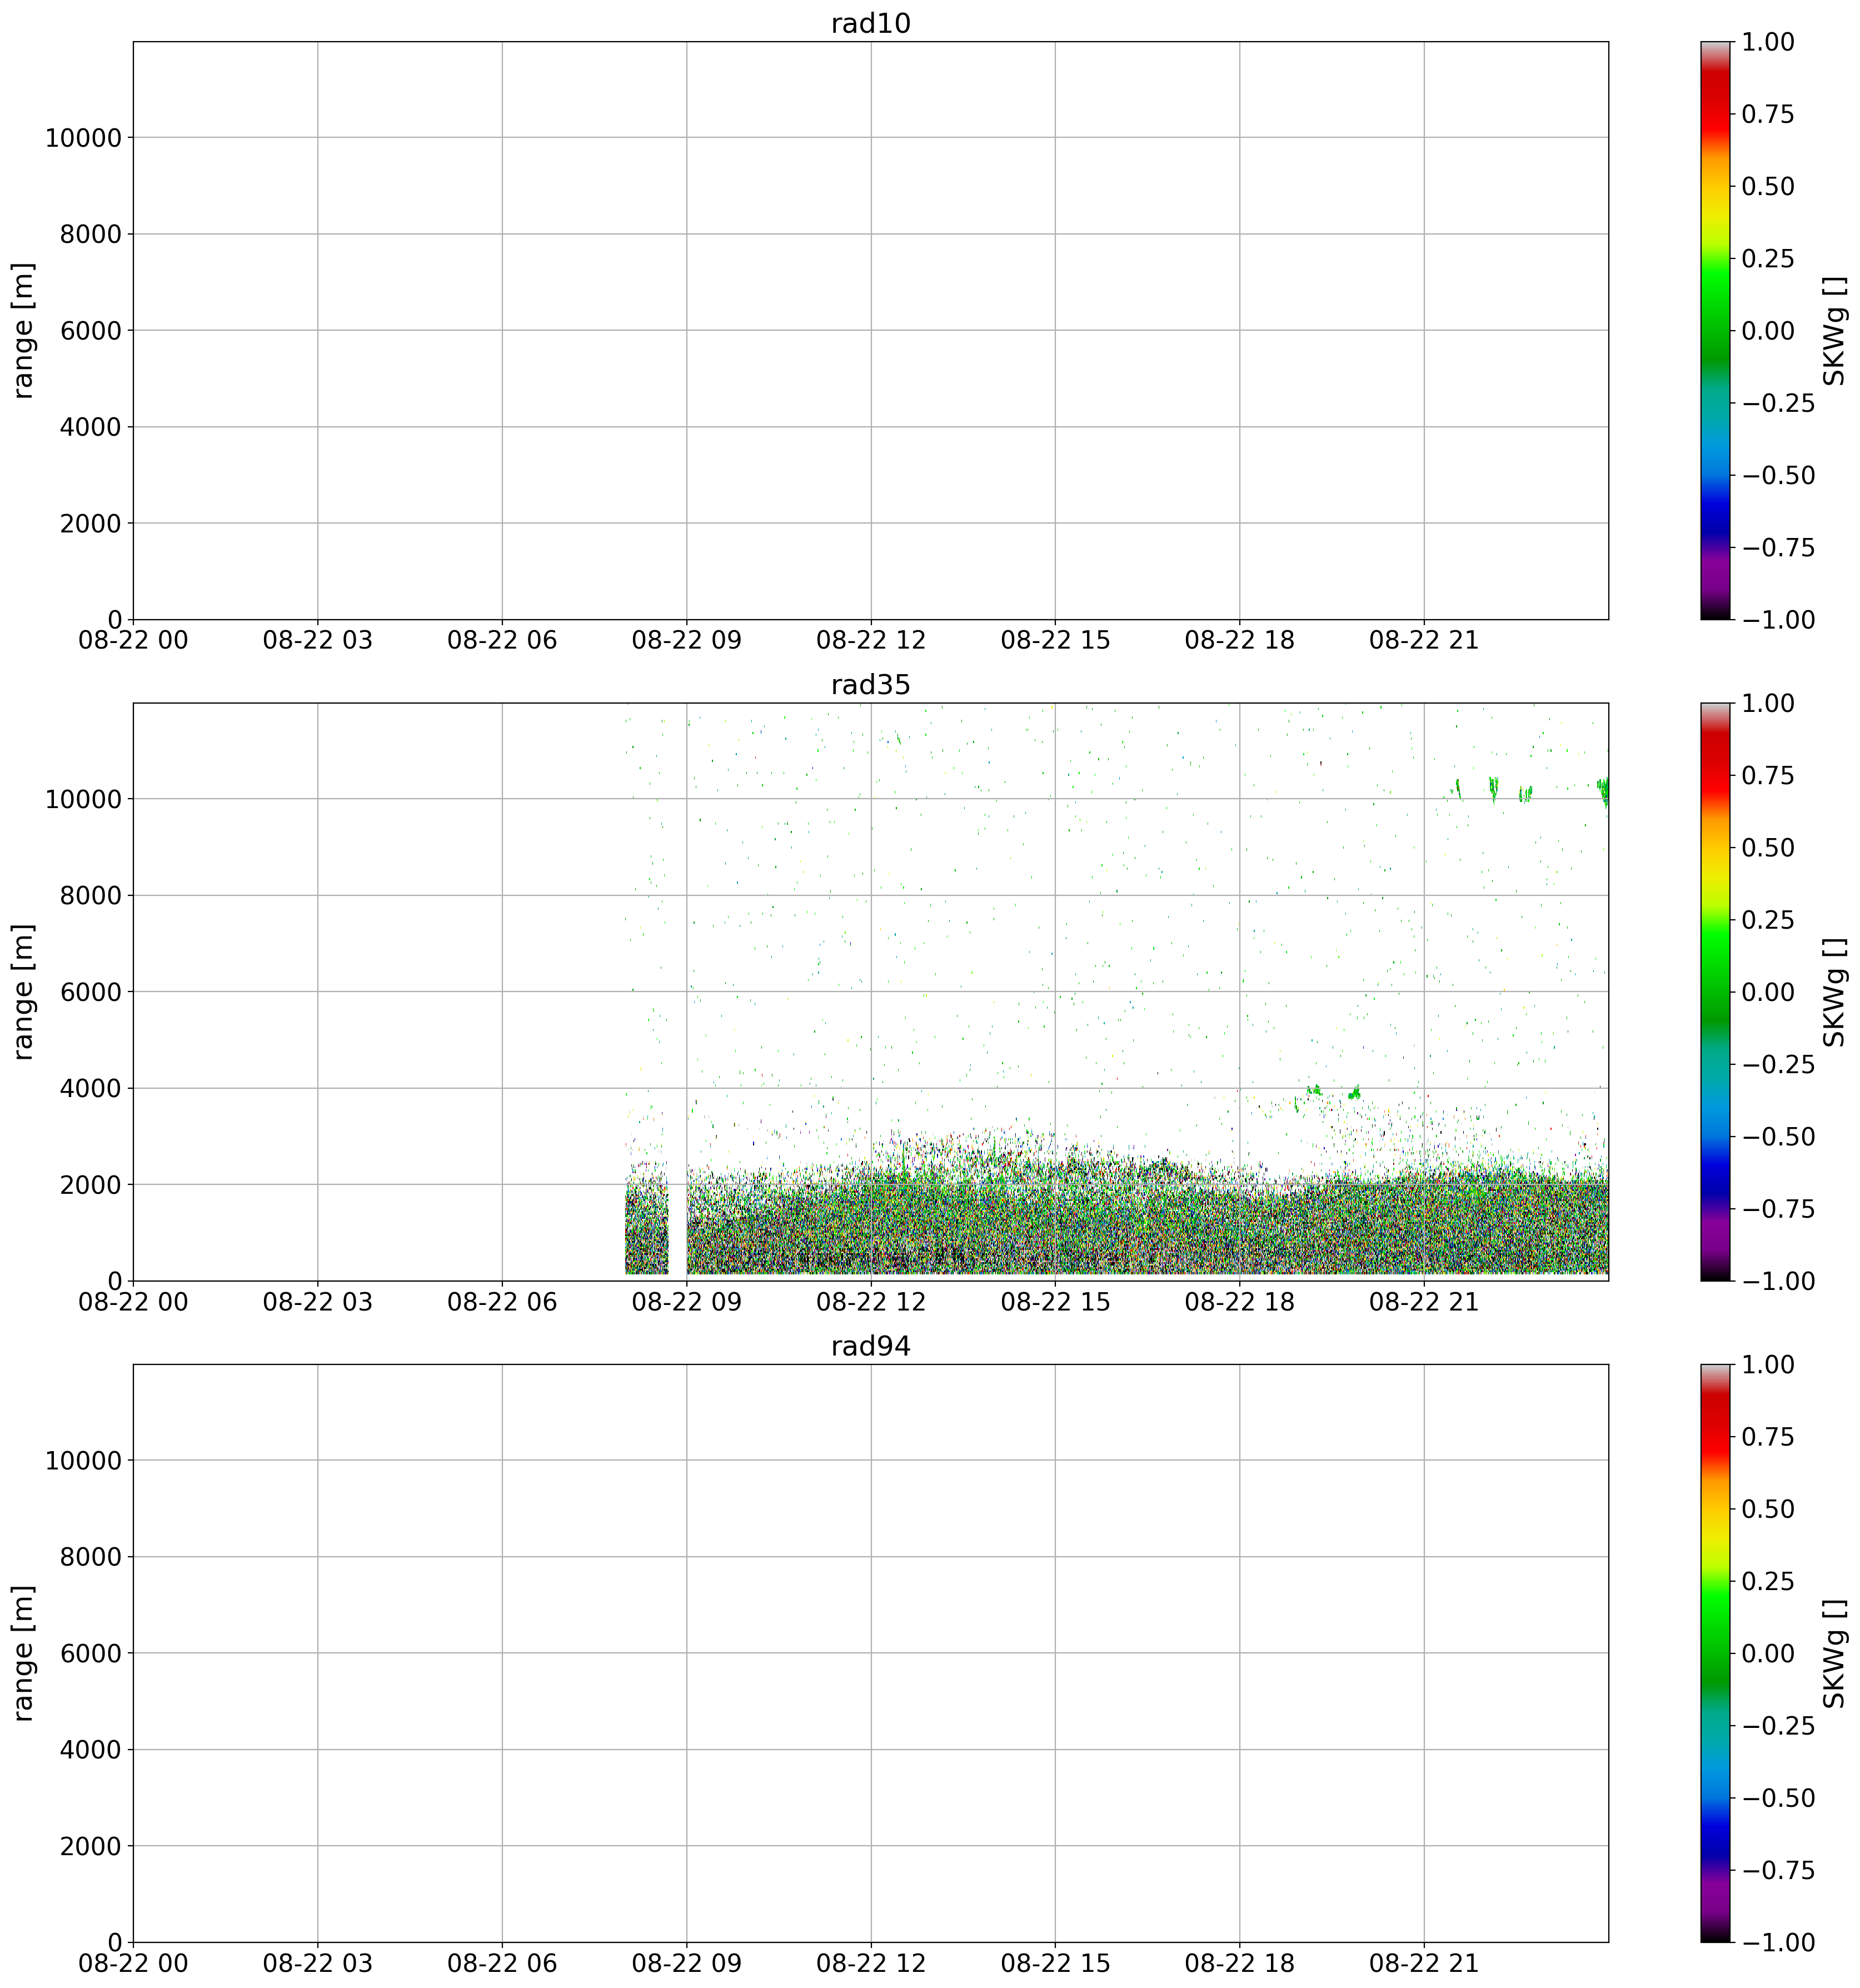Click the rad94 plot title
The image size is (1860, 1988).
click(x=870, y=1346)
